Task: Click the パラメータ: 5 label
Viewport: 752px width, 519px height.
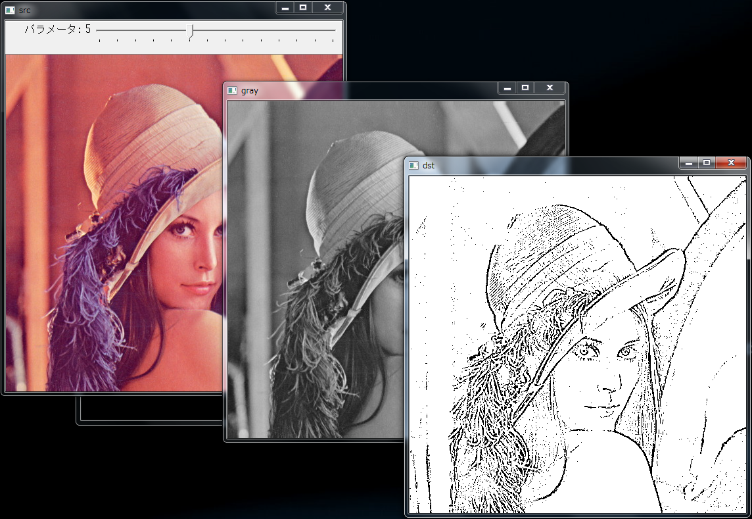Action: click(x=58, y=30)
